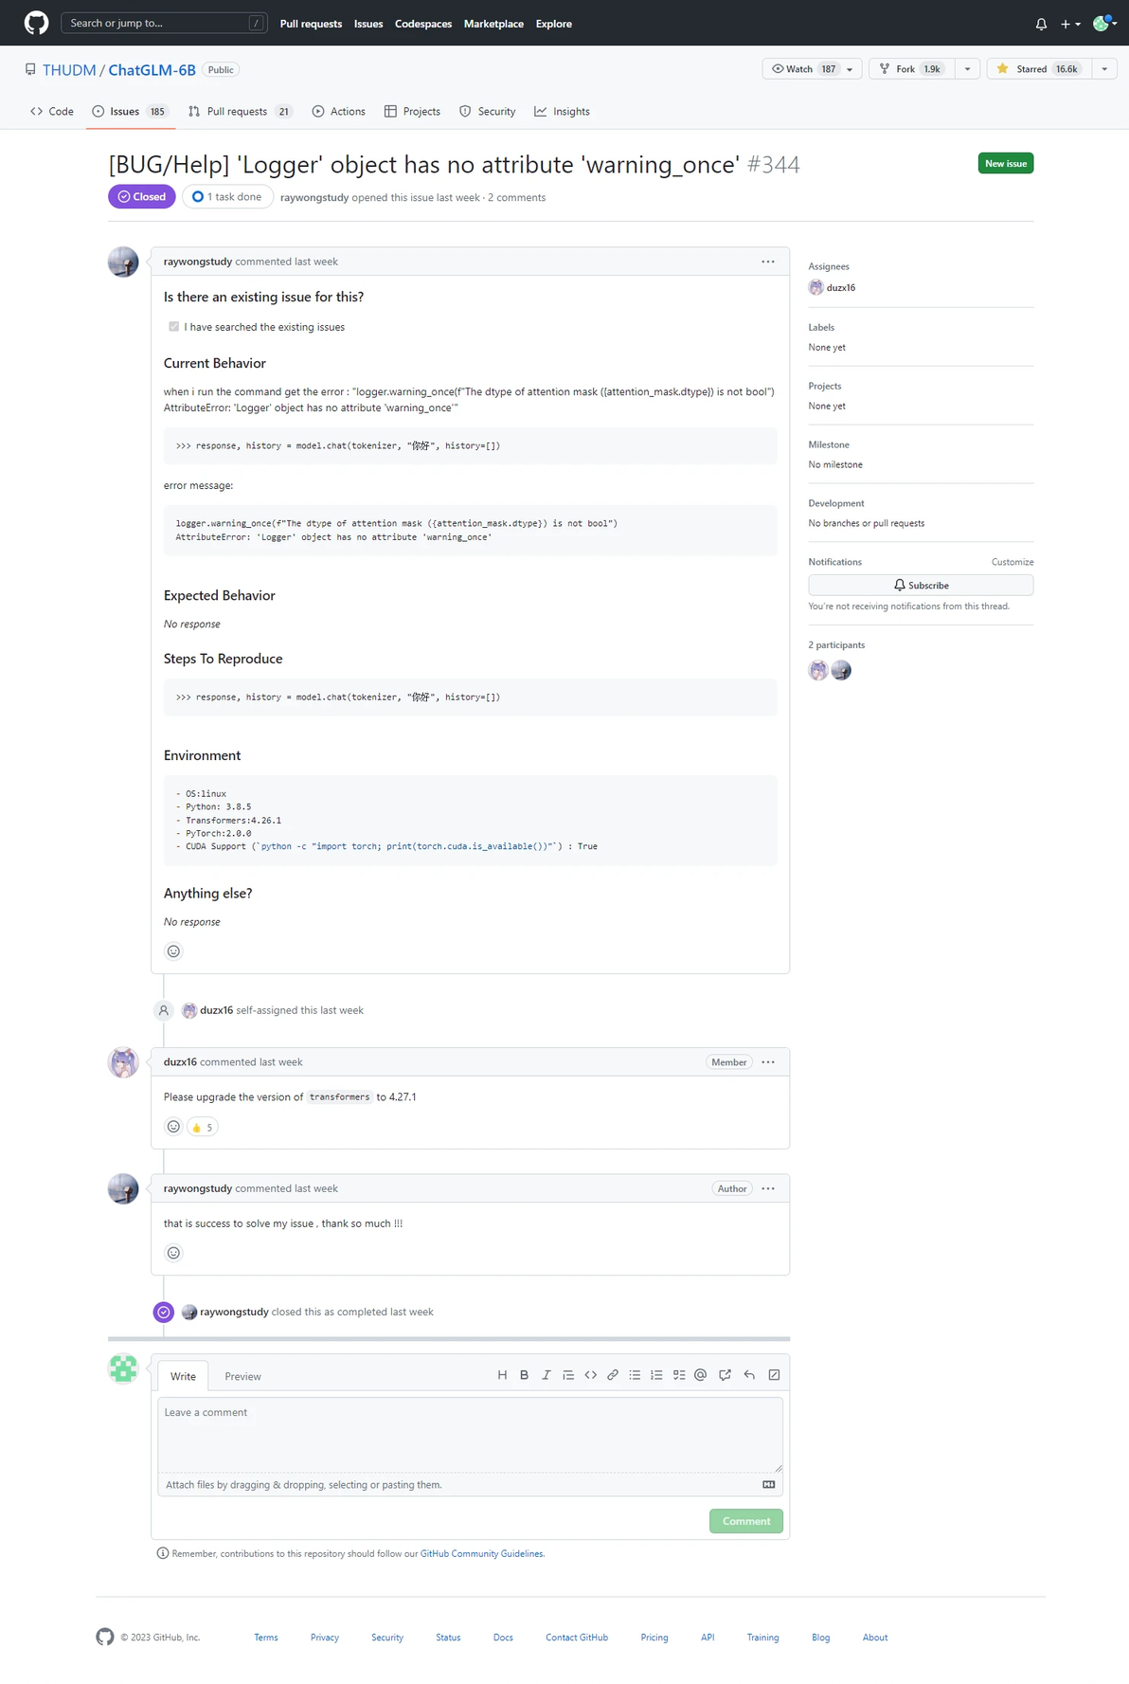Add a task list in comment editor

679,1375
